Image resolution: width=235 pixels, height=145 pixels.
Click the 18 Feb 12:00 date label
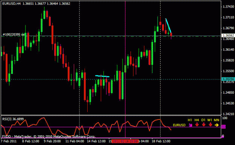coord(161,141)
